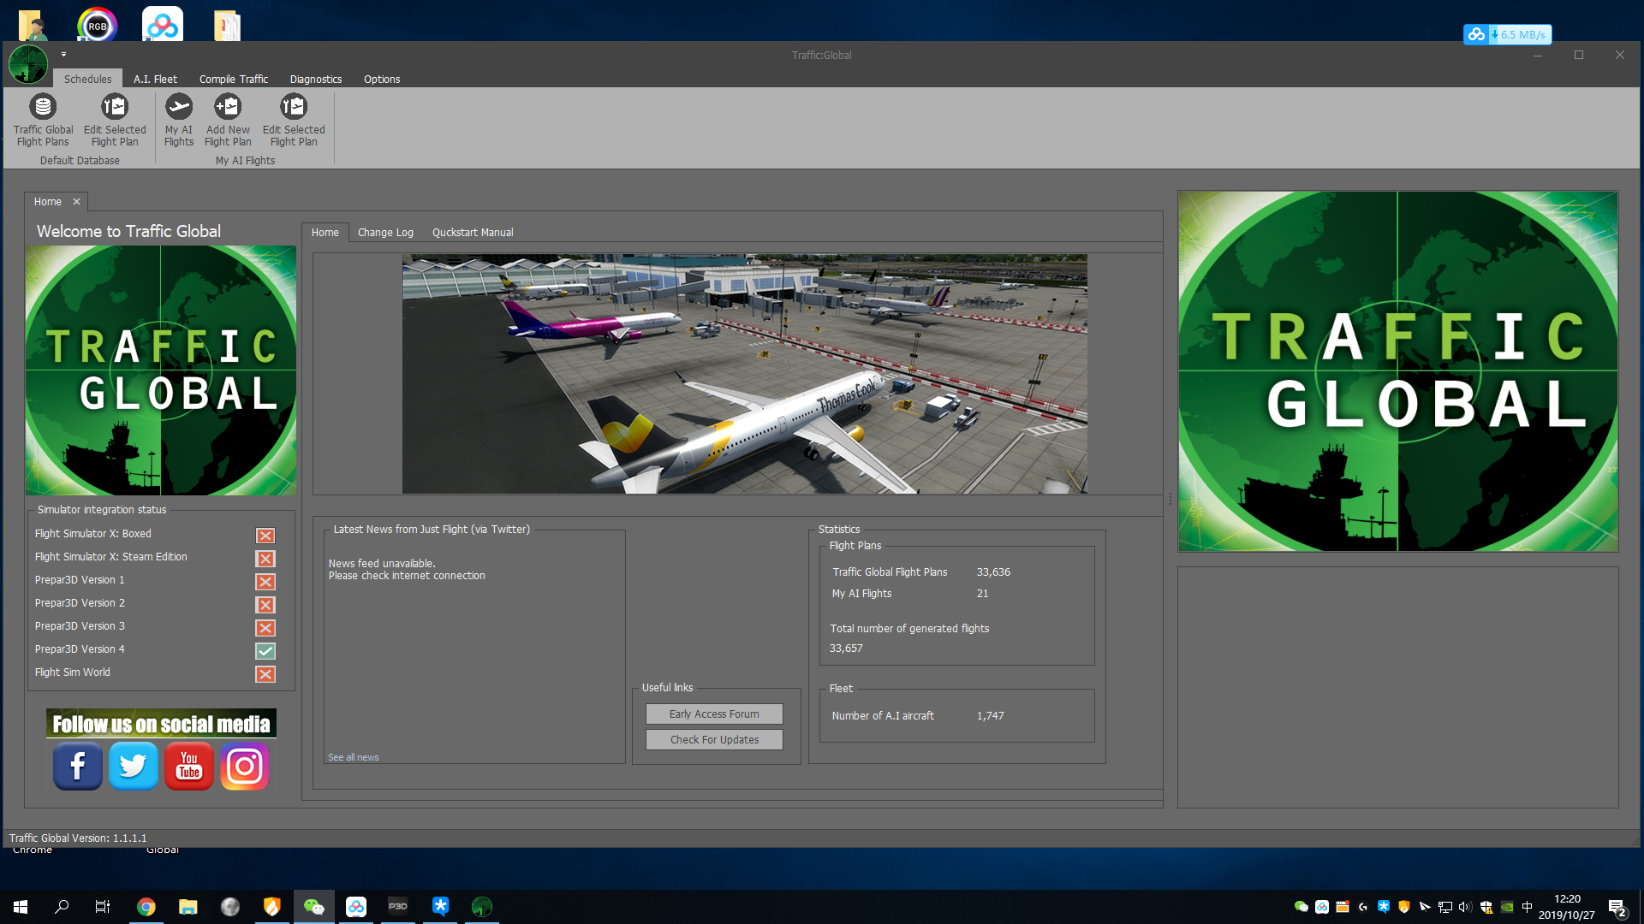The image size is (1644, 924).
Task: Click the system clock 12:20
Action: pyautogui.click(x=1567, y=899)
